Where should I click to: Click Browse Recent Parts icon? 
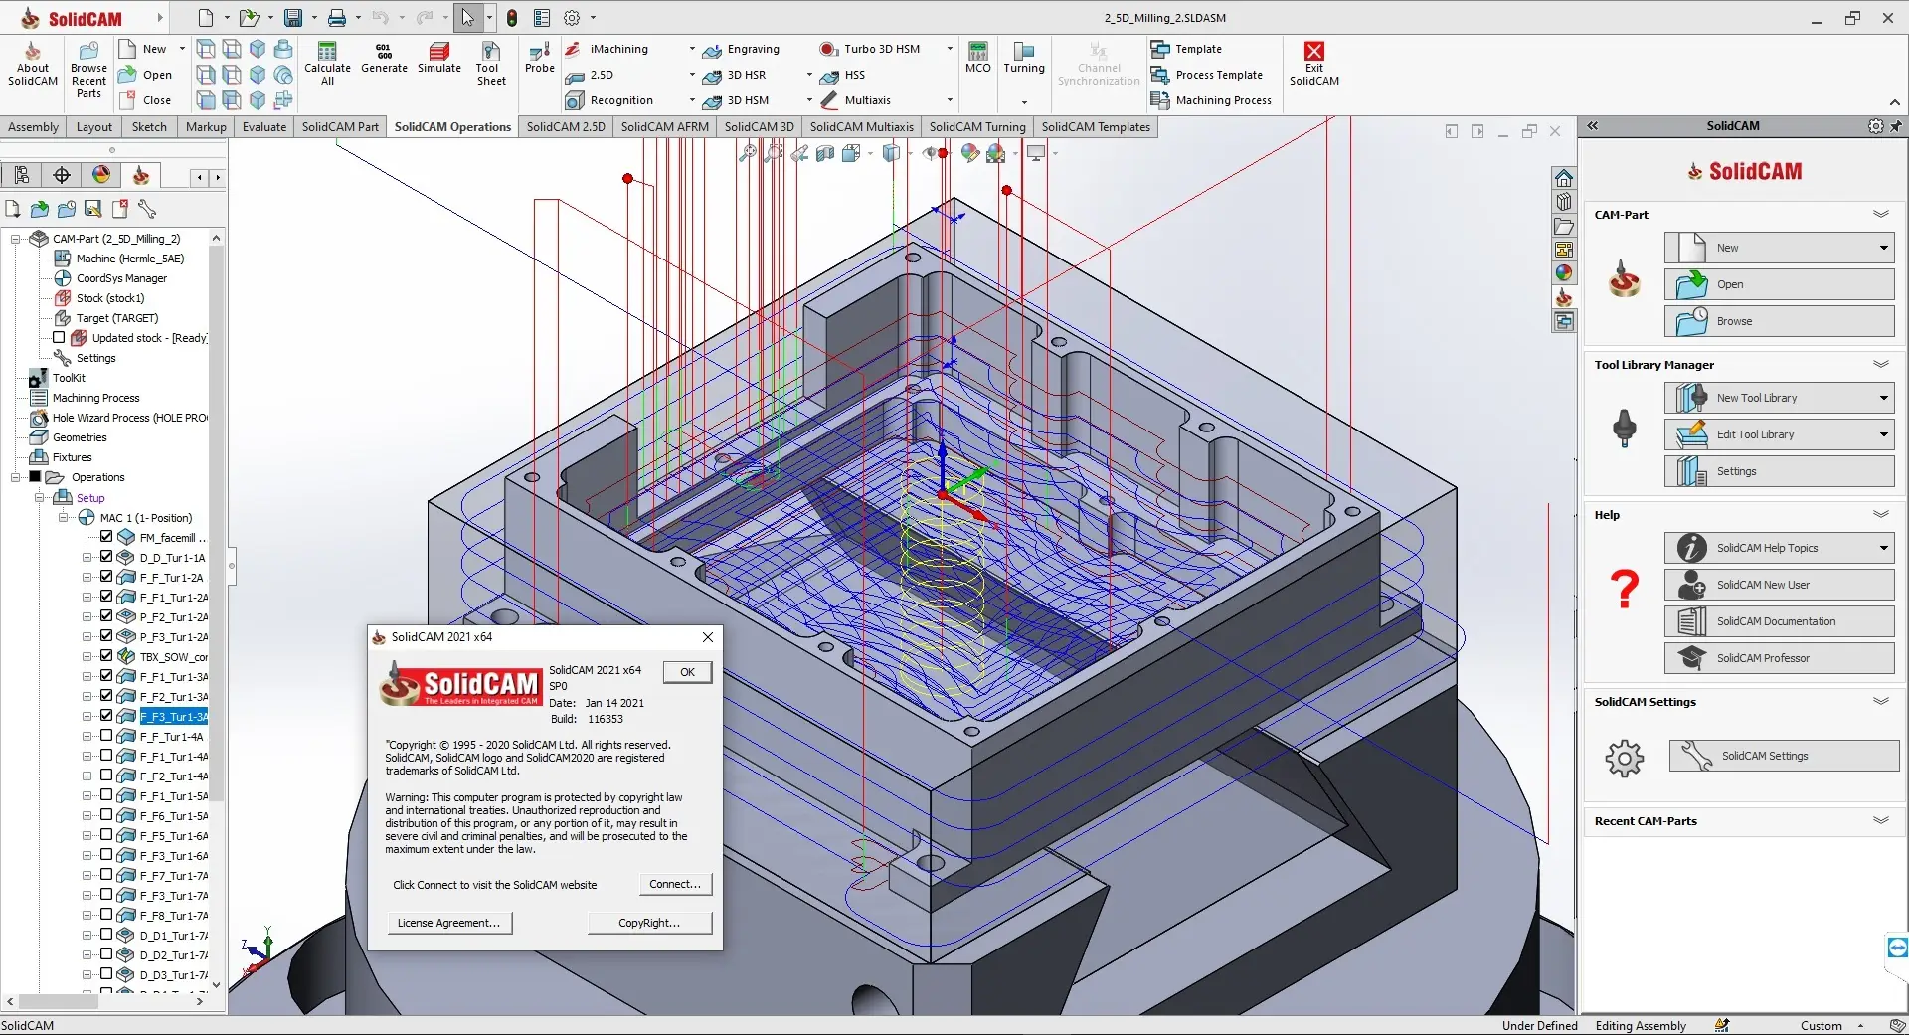(88, 70)
